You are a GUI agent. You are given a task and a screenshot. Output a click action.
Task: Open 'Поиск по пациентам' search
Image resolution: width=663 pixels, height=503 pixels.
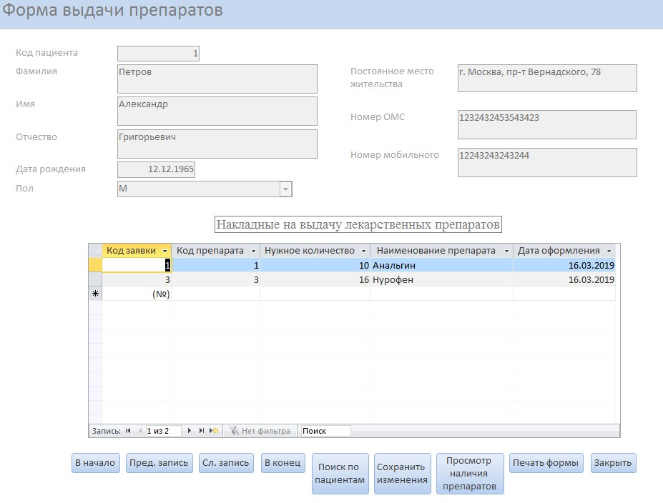point(340,474)
